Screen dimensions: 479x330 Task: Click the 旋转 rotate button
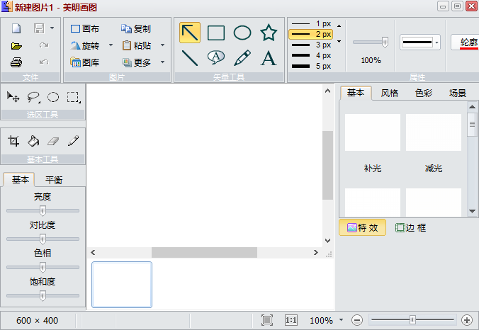click(x=85, y=45)
